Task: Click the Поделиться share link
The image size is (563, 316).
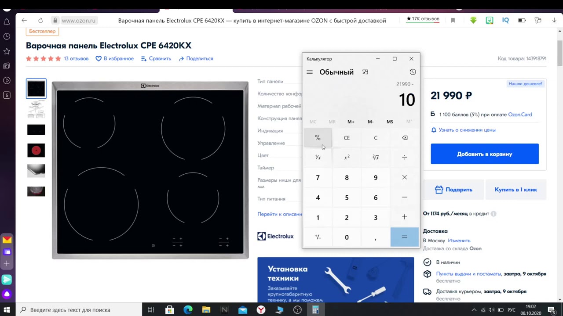Action: 196,58
